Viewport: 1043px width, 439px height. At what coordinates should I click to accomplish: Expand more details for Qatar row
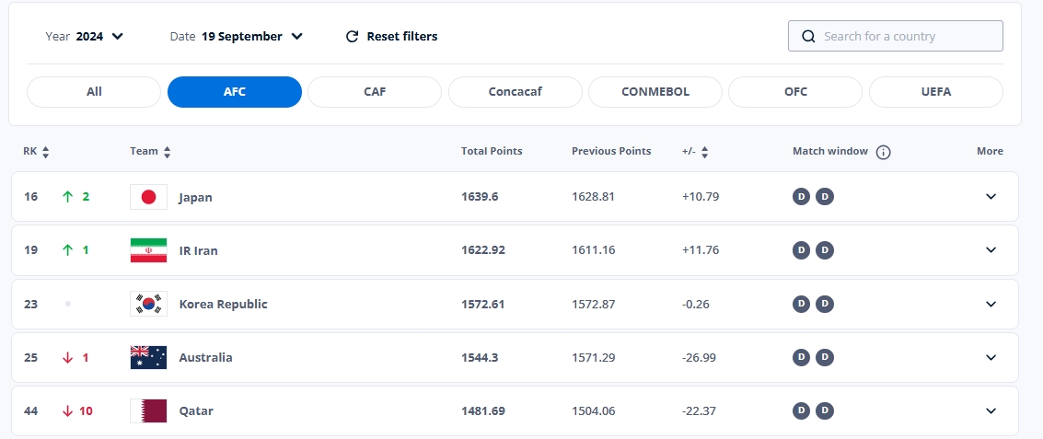[991, 410]
